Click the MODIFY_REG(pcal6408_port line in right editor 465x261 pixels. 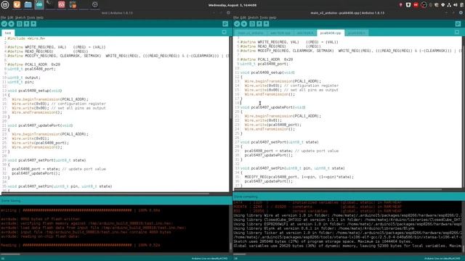[x=299, y=177]
